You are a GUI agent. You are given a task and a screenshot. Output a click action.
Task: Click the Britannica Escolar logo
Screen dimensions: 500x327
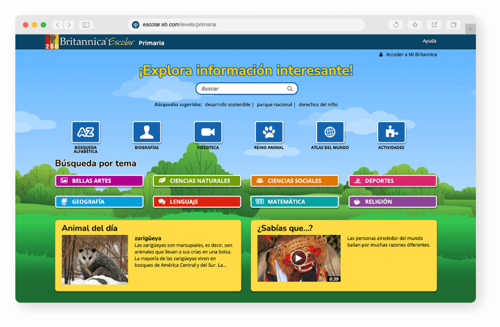click(90, 42)
